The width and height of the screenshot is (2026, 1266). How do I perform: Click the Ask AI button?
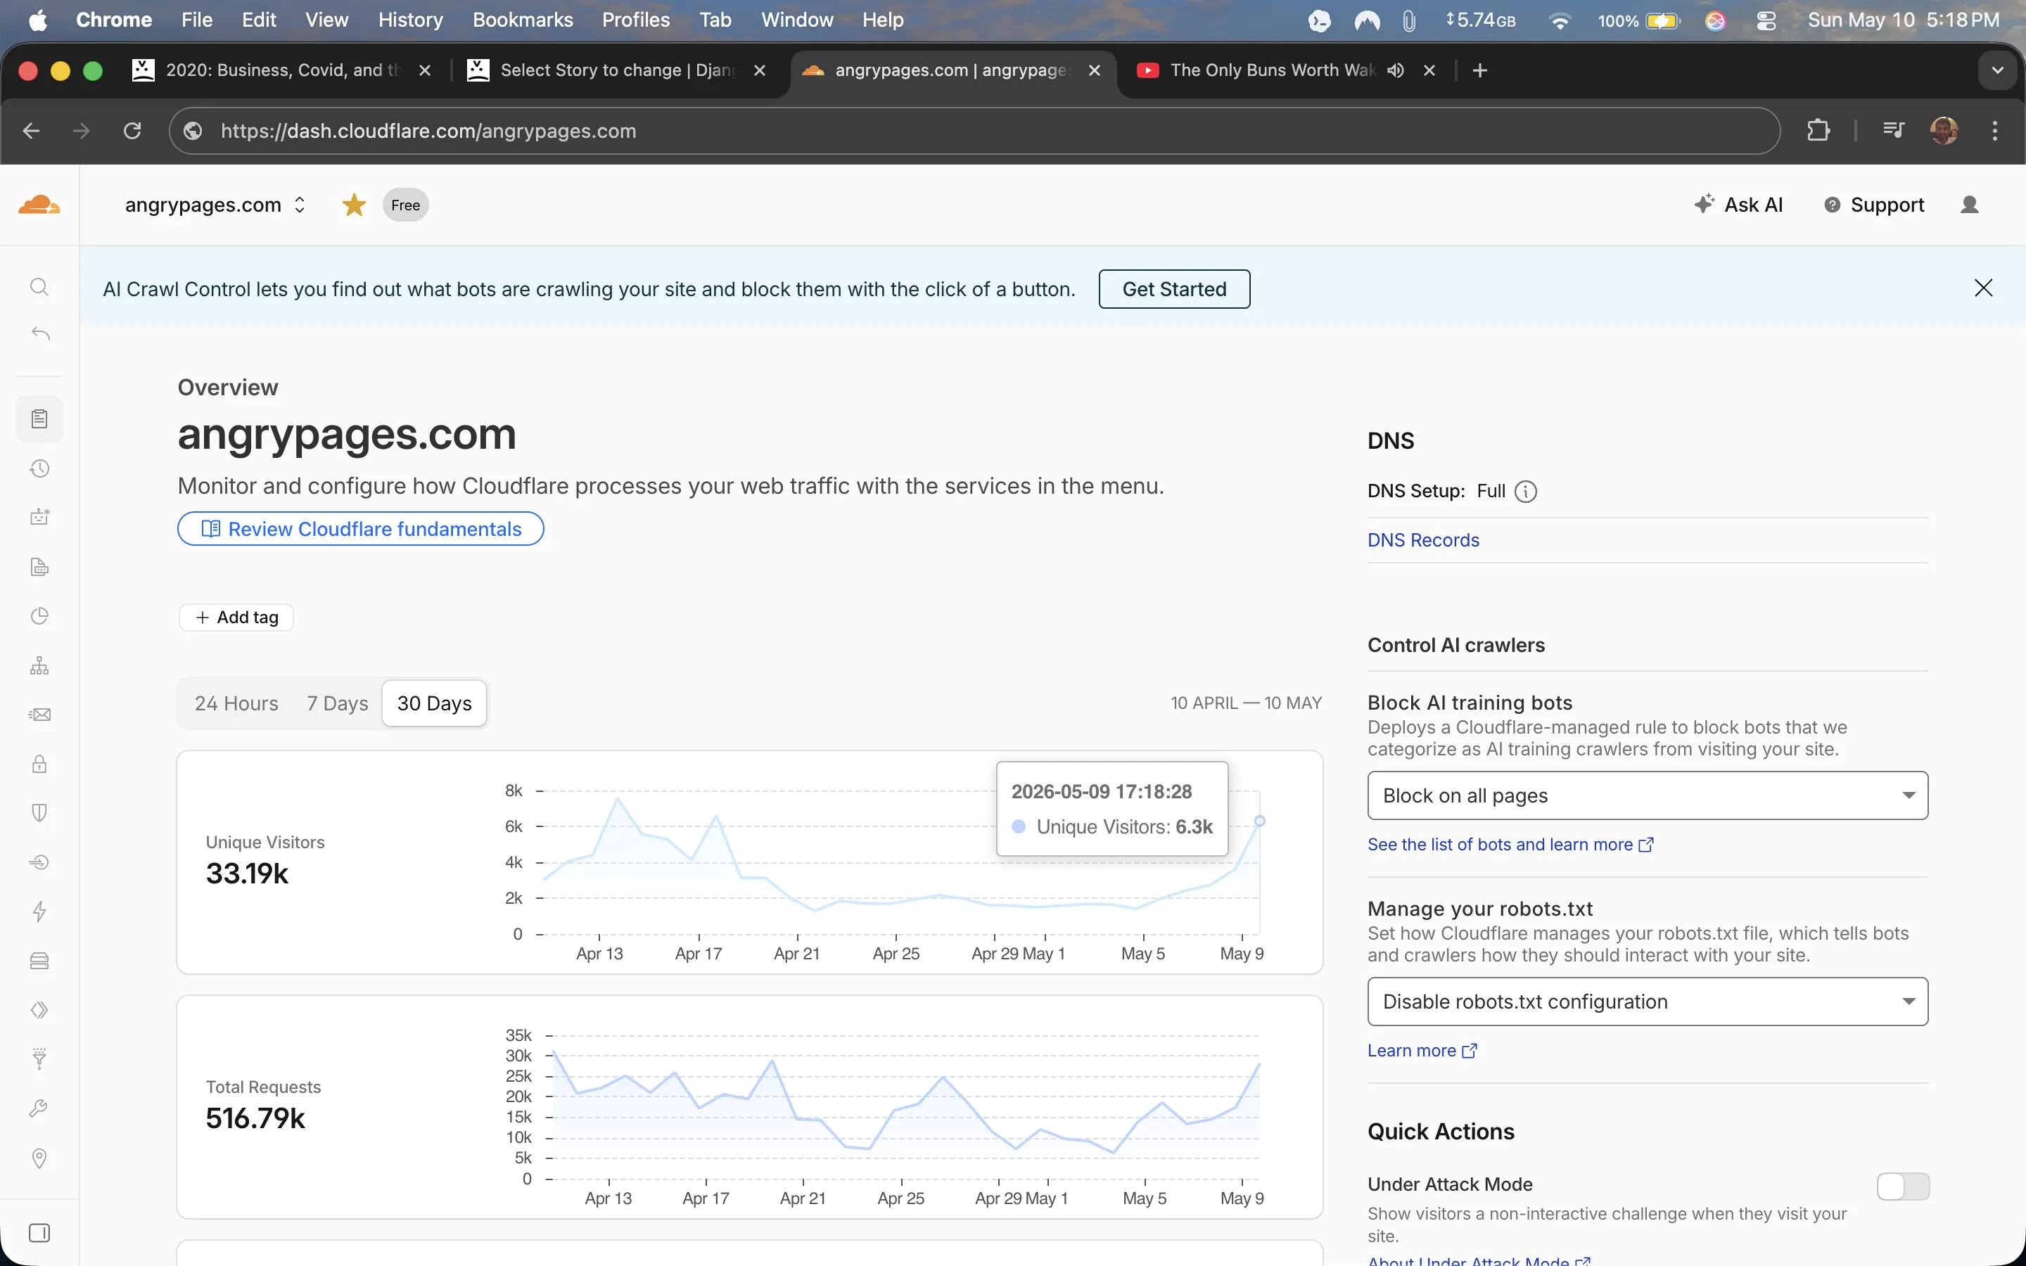(1739, 205)
